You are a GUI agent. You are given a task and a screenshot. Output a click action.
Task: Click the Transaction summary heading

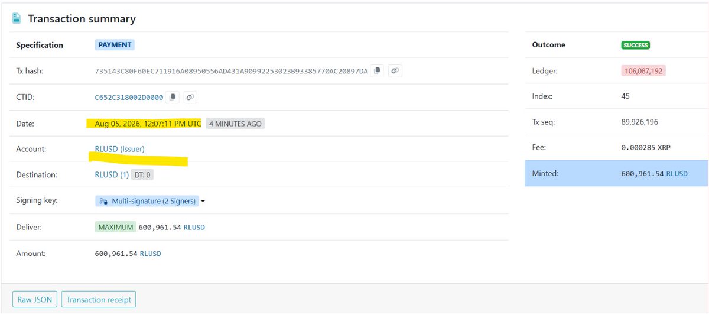(x=82, y=19)
